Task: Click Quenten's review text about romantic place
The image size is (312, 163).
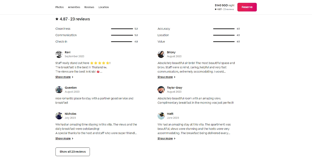Action: [94, 101]
